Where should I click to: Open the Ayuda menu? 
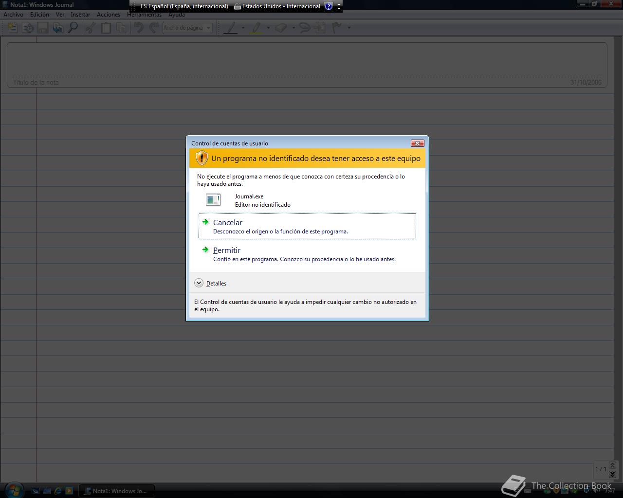coord(177,15)
